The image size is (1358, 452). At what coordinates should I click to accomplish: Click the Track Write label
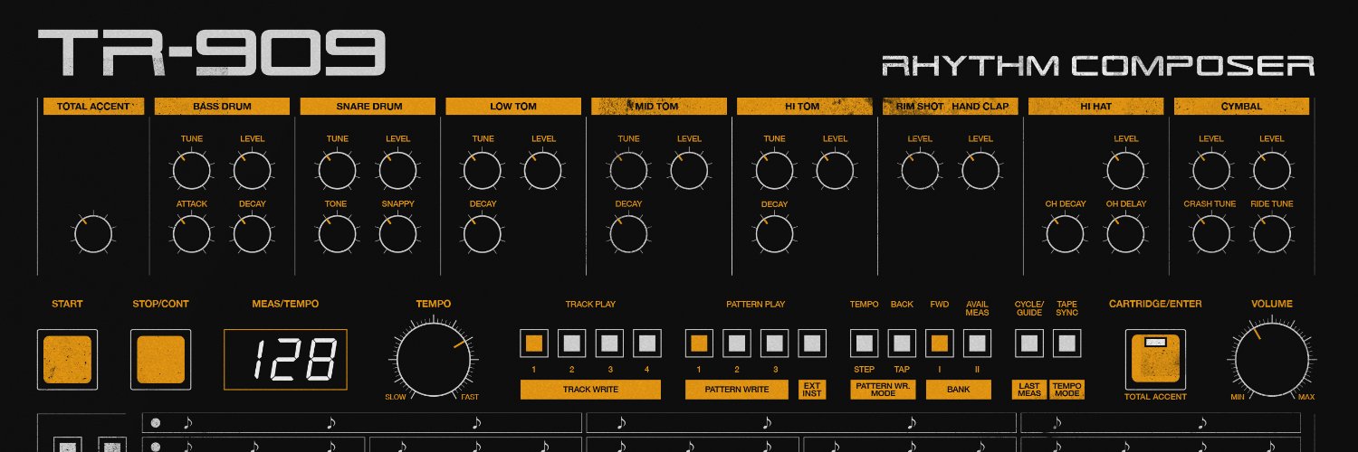[x=590, y=390]
